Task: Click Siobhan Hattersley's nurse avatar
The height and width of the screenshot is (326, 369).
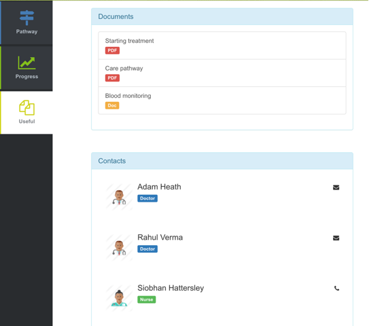Action: coord(119,298)
